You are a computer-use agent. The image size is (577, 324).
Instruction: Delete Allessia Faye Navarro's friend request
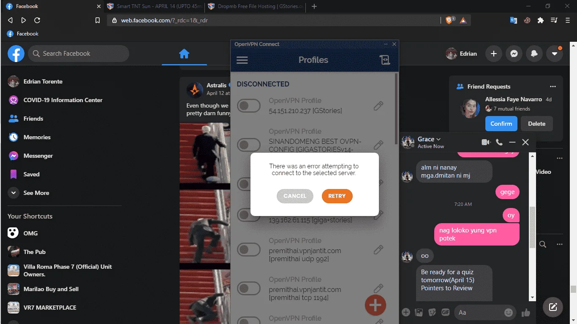click(x=537, y=124)
